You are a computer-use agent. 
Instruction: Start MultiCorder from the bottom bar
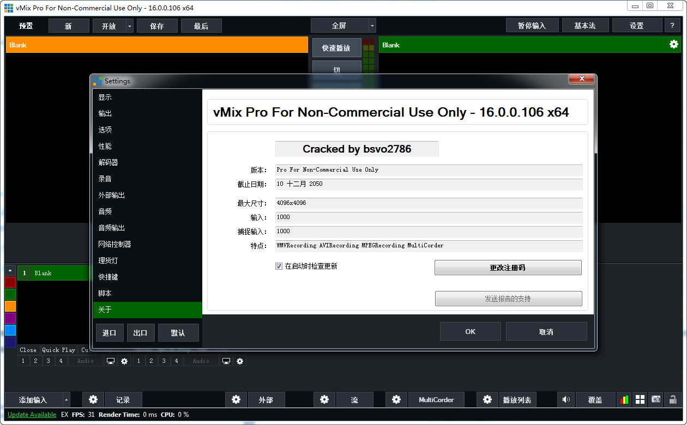point(436,399)
